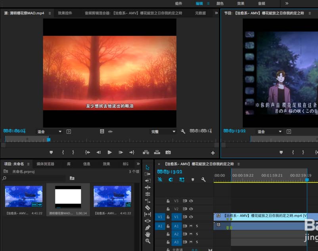This screenshot has height=251, width=318.
Task: Click the Export Frame camera icon
Action: pos(168,152)
